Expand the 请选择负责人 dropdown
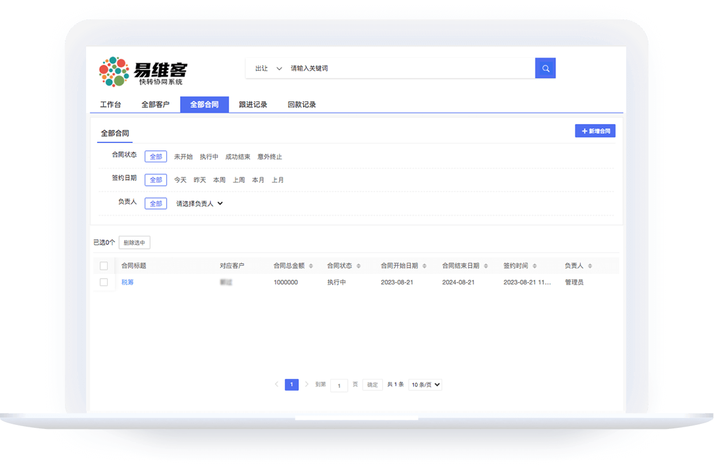The height and width of the screenshot is (466, 714). pos(199,203)
